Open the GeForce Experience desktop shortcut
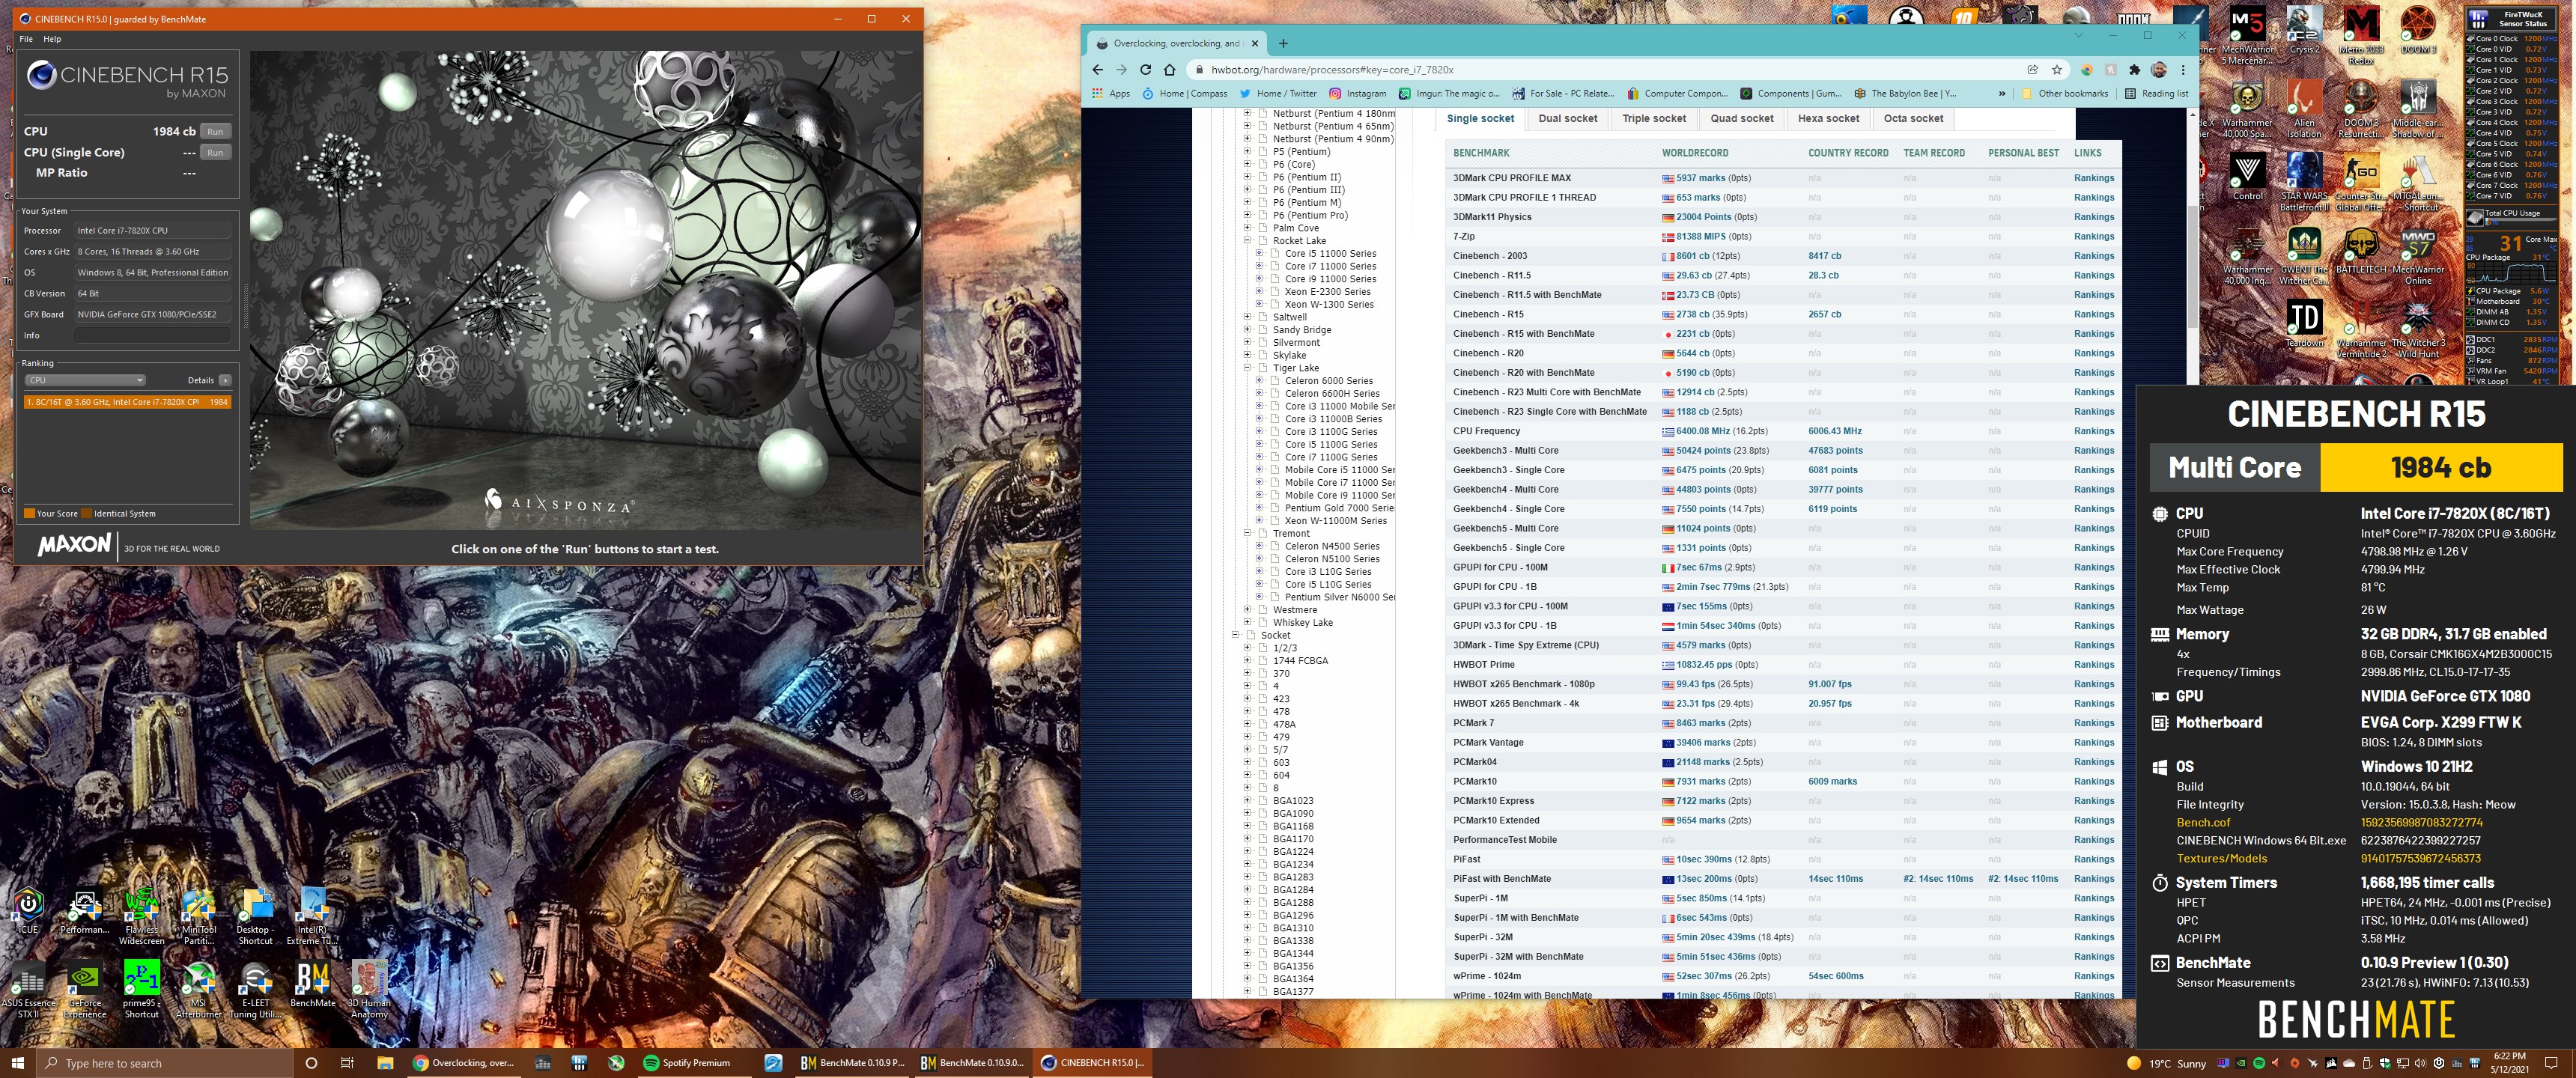The height and width of the screenshot is (1078, 2576). 85,988
